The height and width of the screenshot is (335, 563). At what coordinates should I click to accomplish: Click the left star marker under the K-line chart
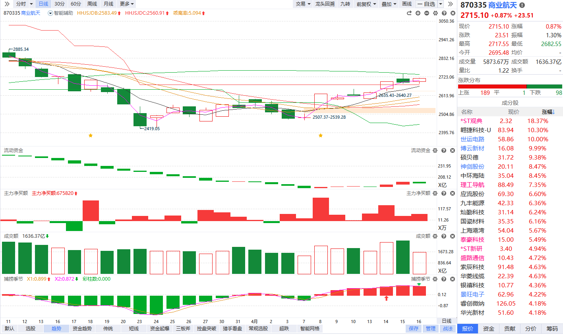click(x=91, y=135)
